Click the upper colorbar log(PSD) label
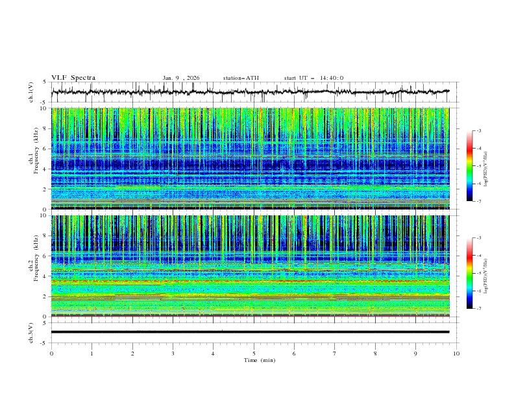Screen dimensions: 514x397 485,170
